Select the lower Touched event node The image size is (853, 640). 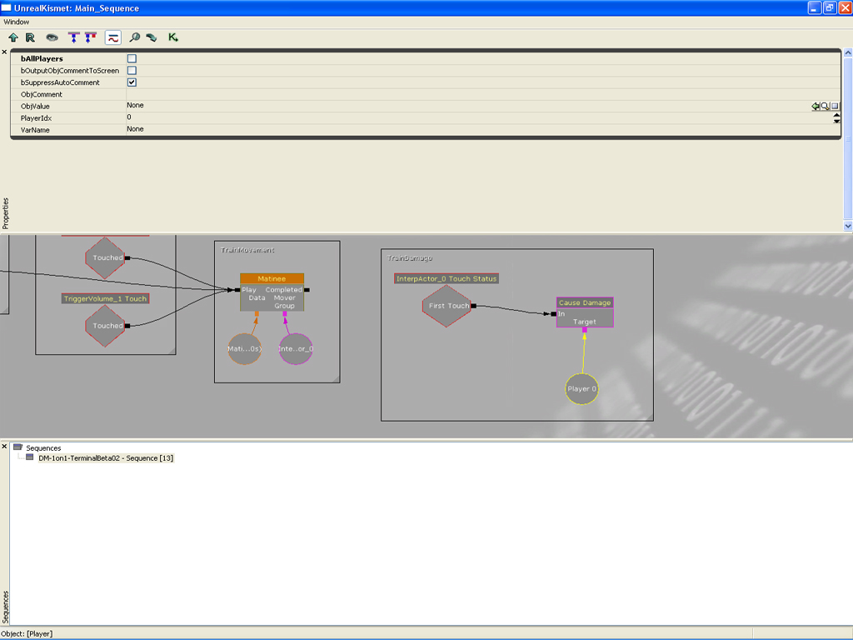click(x=105, y=326)
